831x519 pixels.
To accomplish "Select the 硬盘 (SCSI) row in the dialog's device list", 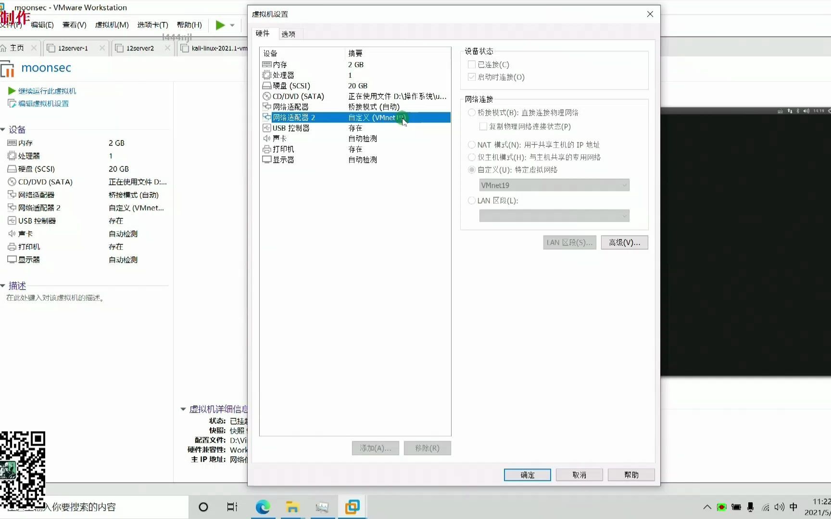I will pos(355,86).
